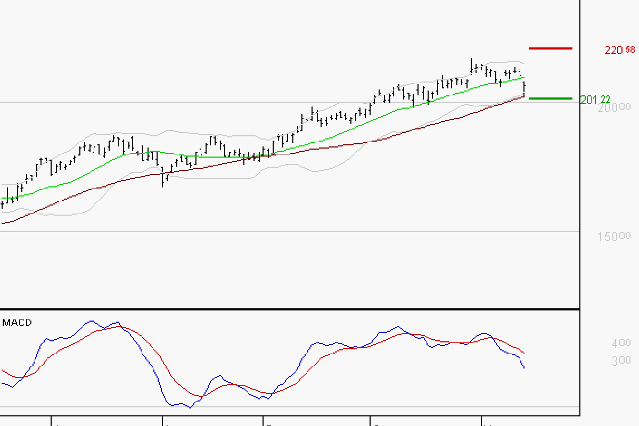
Task: Click the first tick mark on the time axis
Action: pyautogui.click(x=51, y=421)
